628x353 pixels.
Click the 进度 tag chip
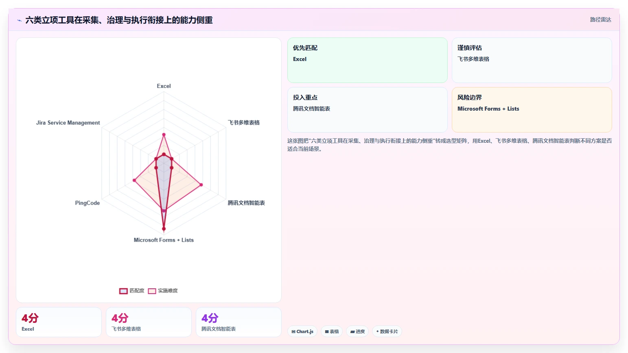coord(357,331)
